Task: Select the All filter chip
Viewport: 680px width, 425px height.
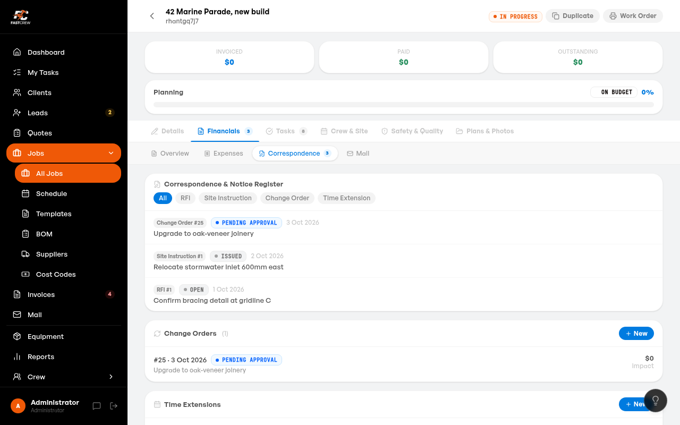Action: coord(163,198)
